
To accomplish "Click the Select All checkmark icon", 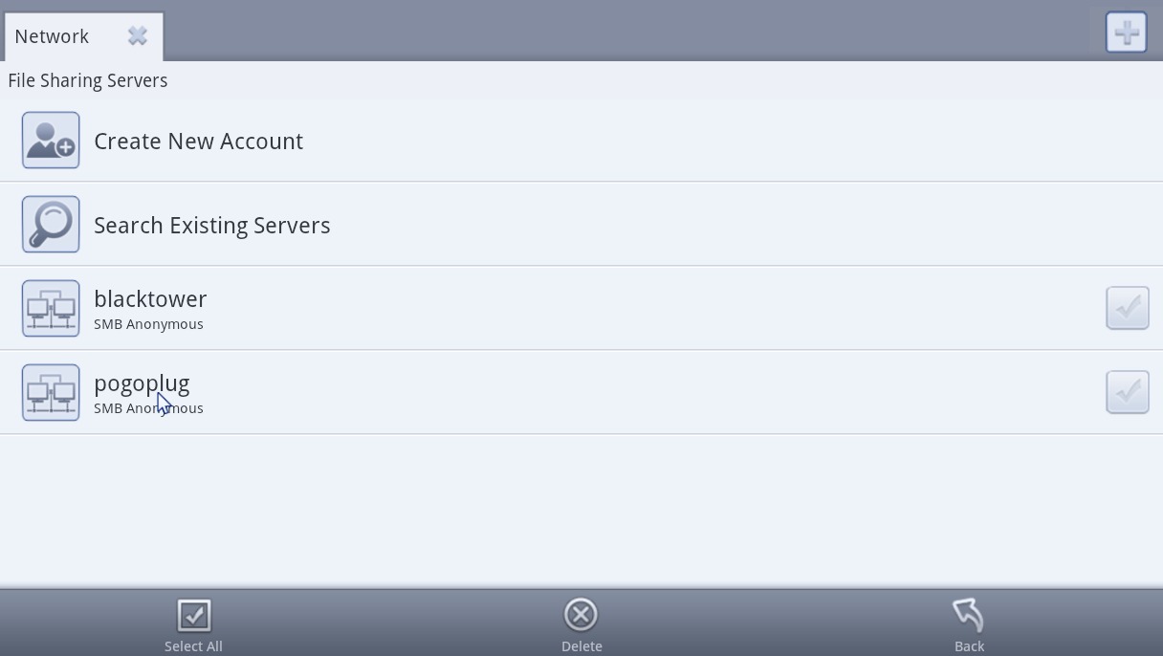I will click(x=194, y=615).
